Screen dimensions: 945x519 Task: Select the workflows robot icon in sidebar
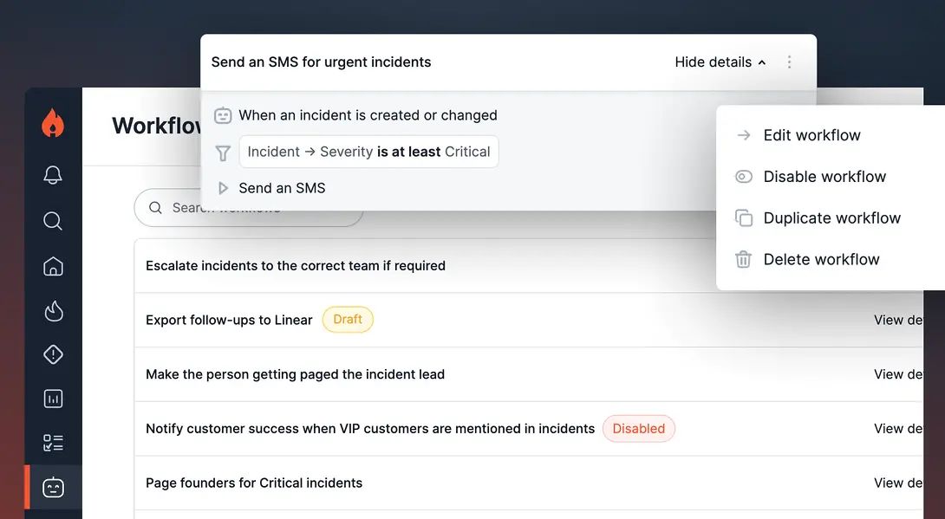(53, 488)
